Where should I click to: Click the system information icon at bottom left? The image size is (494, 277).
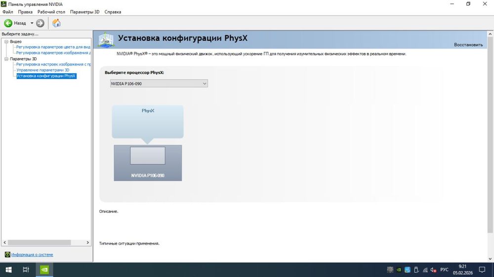[7, 254]
